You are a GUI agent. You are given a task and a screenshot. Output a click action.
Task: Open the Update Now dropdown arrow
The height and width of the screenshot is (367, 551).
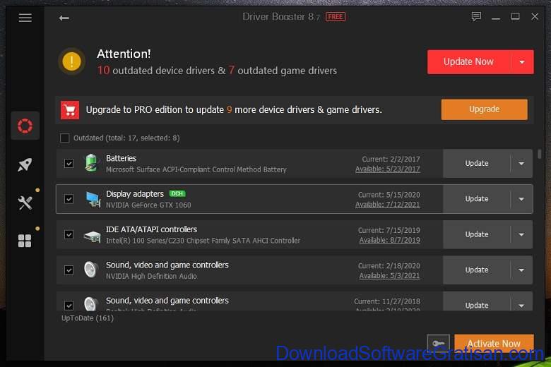522,62
